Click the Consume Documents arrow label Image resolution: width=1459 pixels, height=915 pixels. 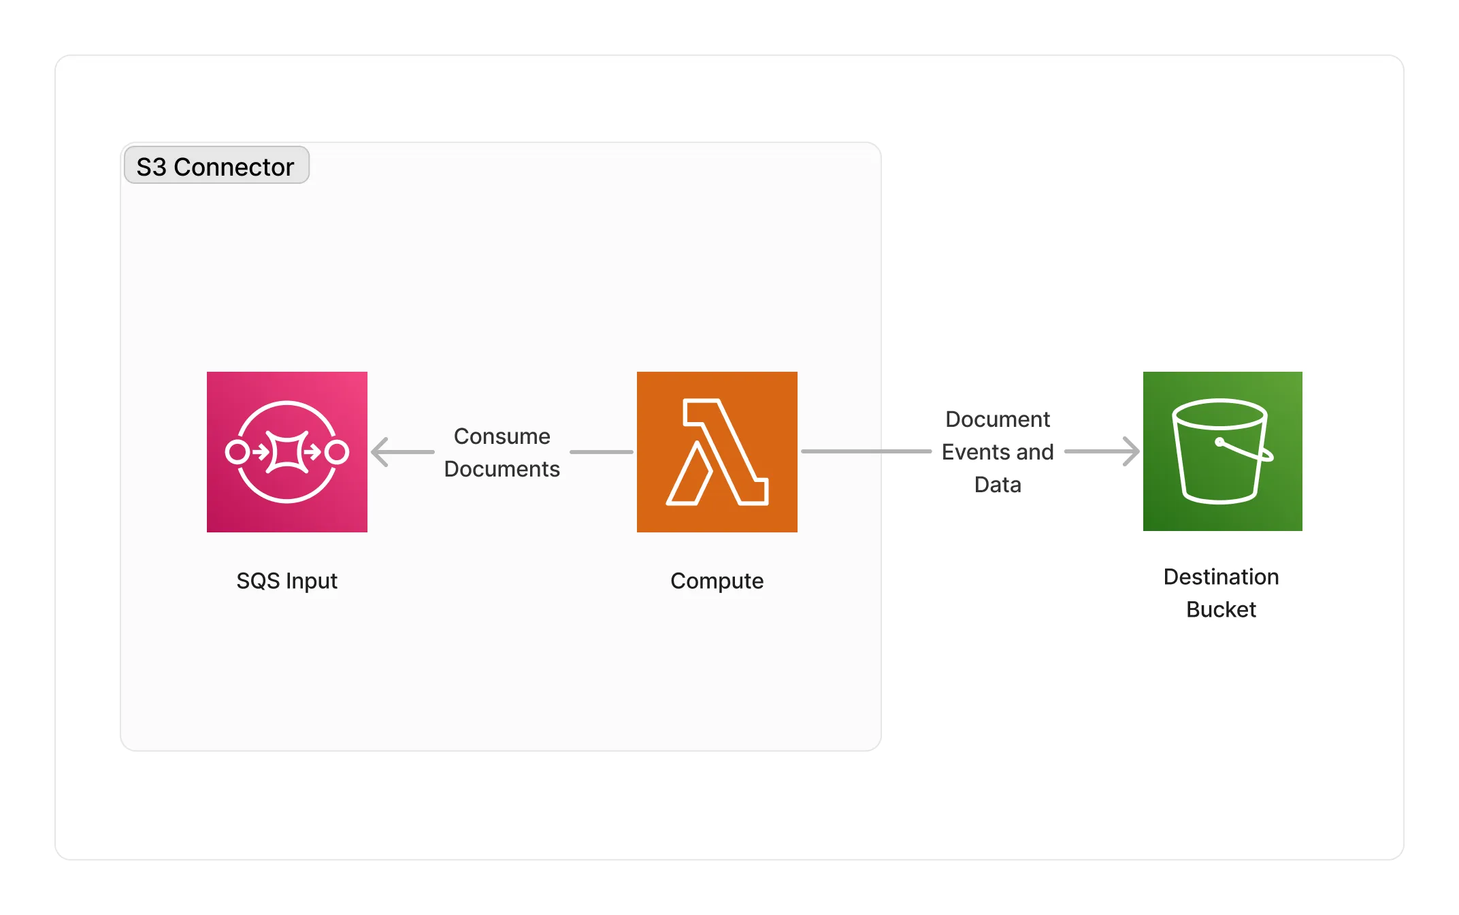pos(502,453)
